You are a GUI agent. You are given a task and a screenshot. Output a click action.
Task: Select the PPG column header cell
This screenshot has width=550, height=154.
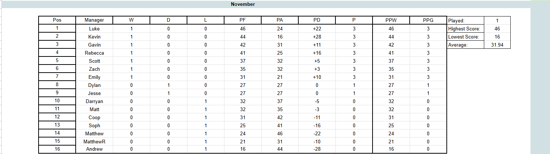428,20
